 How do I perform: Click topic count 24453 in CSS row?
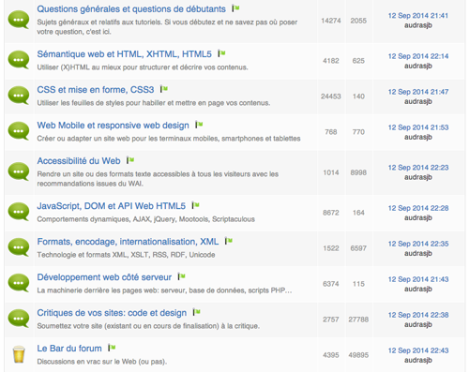pos(331,97)
